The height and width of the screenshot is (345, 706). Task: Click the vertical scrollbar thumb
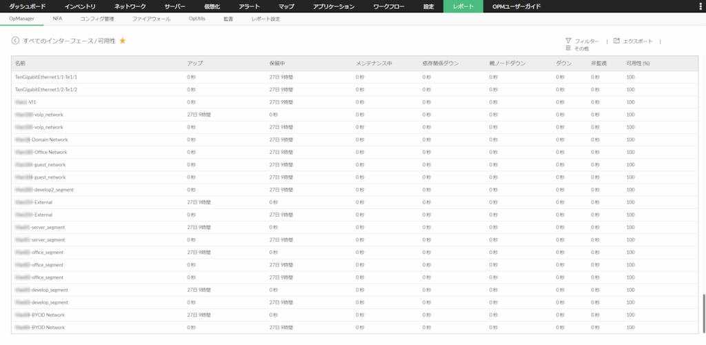point(703,313)
